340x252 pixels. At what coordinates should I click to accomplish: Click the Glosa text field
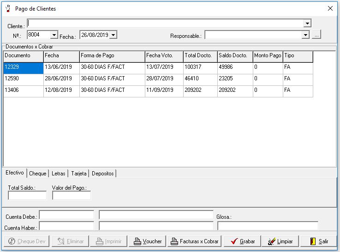click(268, 226)
